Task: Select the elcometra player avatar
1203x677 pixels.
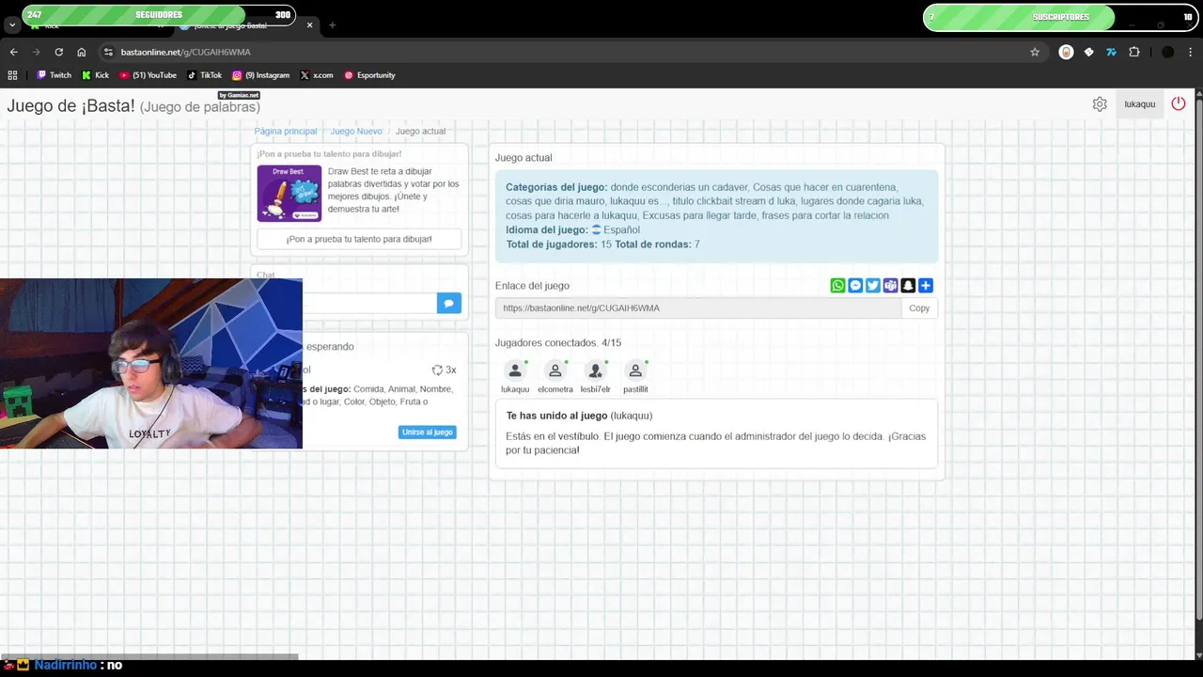Action: coord(555,371)
